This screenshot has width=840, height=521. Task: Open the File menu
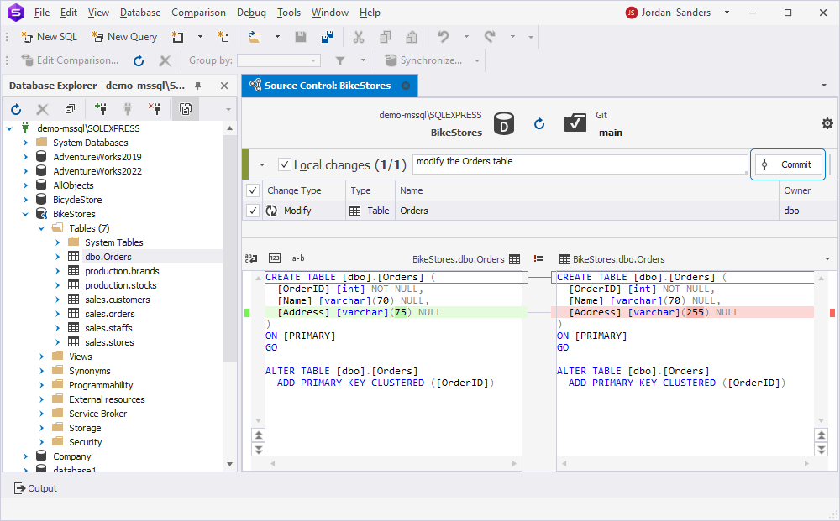point(42,13)
